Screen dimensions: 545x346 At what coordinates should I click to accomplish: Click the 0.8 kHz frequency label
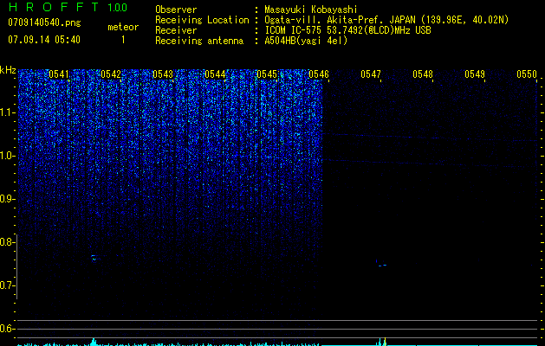8,242
